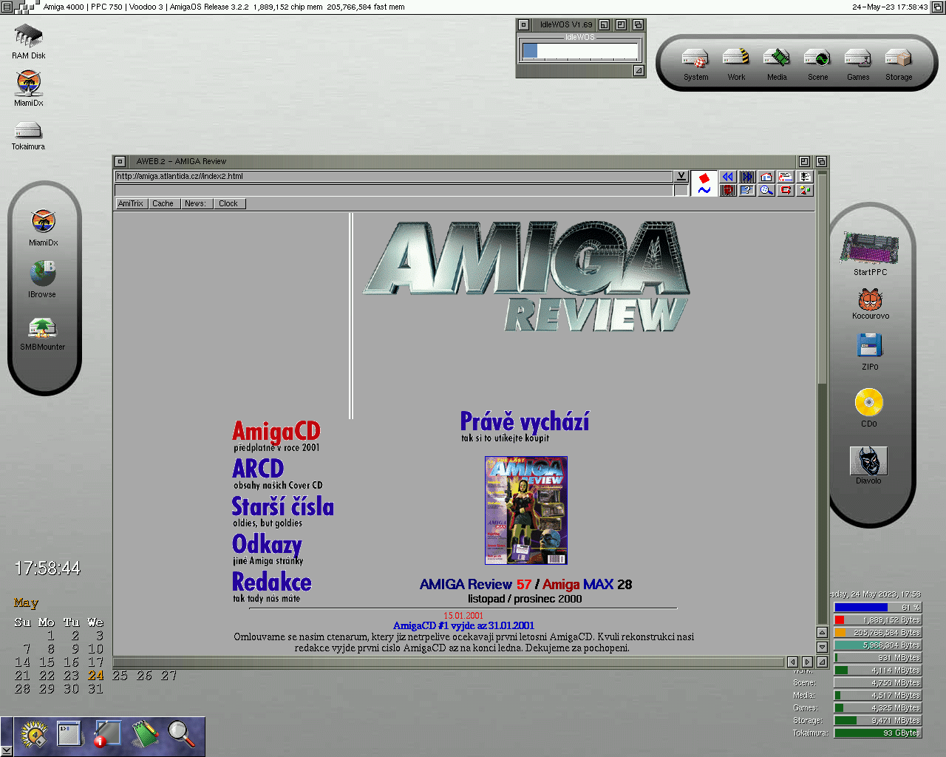Image resolution: width=946 pixels, height=757 pixels.
Task: Click the back arrows button in AWeb toolbar
Action: click(x=728, y=177)
